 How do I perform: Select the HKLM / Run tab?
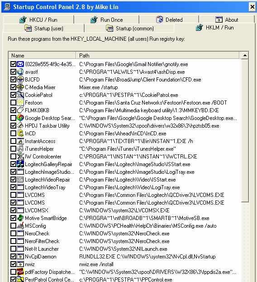[215, 28]
